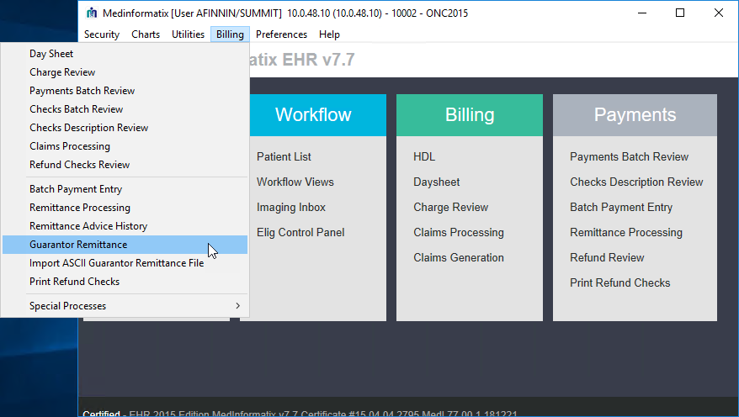Select Day Sheet from Billing menu
The width and height of the screenshot is (739, 417).
(125, 54)
